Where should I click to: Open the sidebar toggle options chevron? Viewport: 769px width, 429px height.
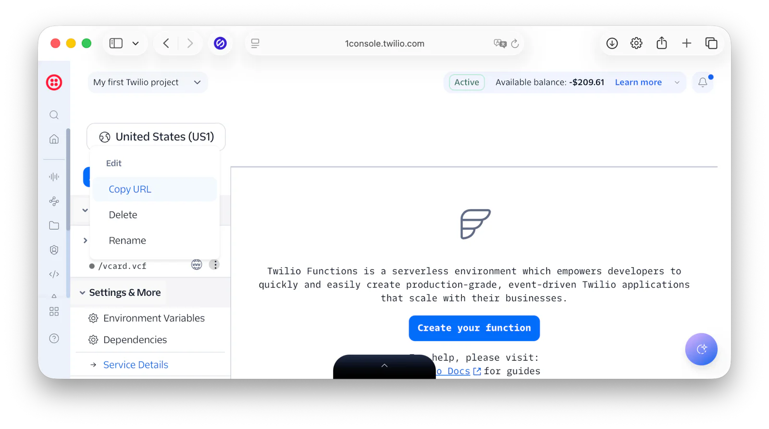136,43
